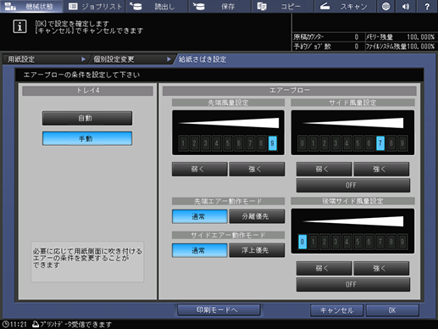Select 自動 automatic mode for Tray 4
This screenshot has width=438, height=329.
pos(87,118)
